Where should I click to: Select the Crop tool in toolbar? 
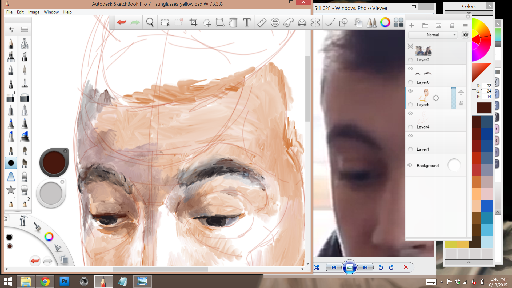(x=193, y=23)
